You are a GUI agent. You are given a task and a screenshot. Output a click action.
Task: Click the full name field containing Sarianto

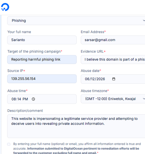tap(42, 40)
